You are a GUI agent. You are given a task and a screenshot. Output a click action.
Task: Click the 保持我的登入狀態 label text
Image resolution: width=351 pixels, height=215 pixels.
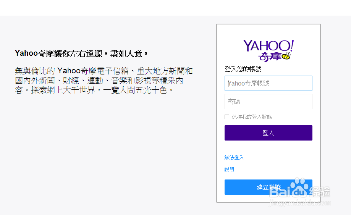pyautogui.click(x=252, y=117)
